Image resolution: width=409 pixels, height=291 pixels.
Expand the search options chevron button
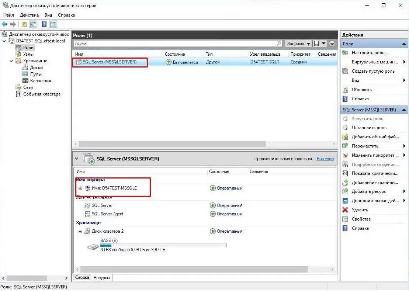click(332, 44)
